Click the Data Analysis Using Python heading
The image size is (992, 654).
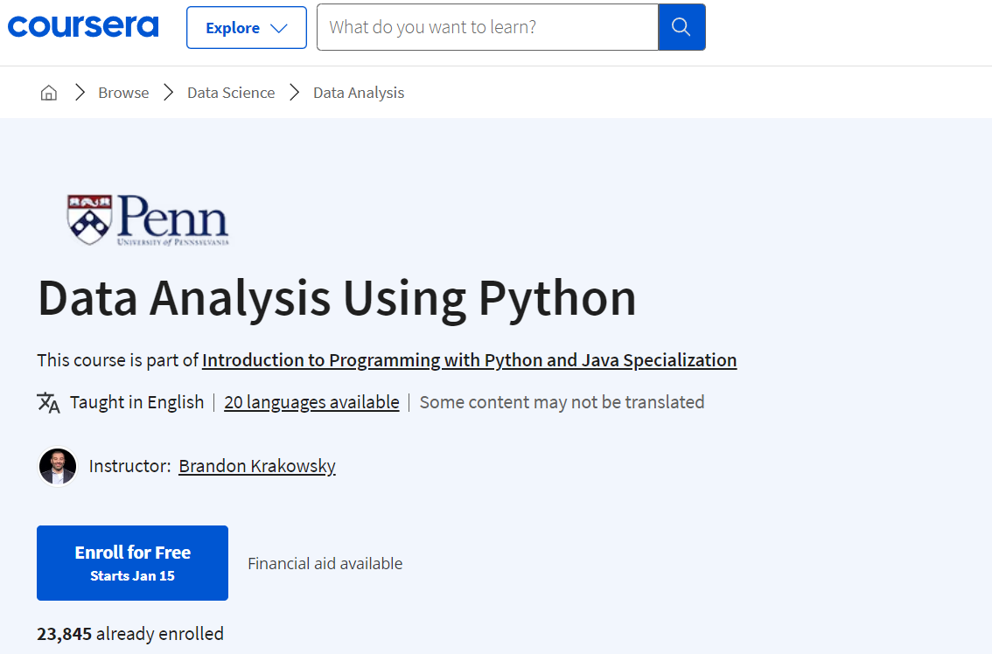[337, 298]
